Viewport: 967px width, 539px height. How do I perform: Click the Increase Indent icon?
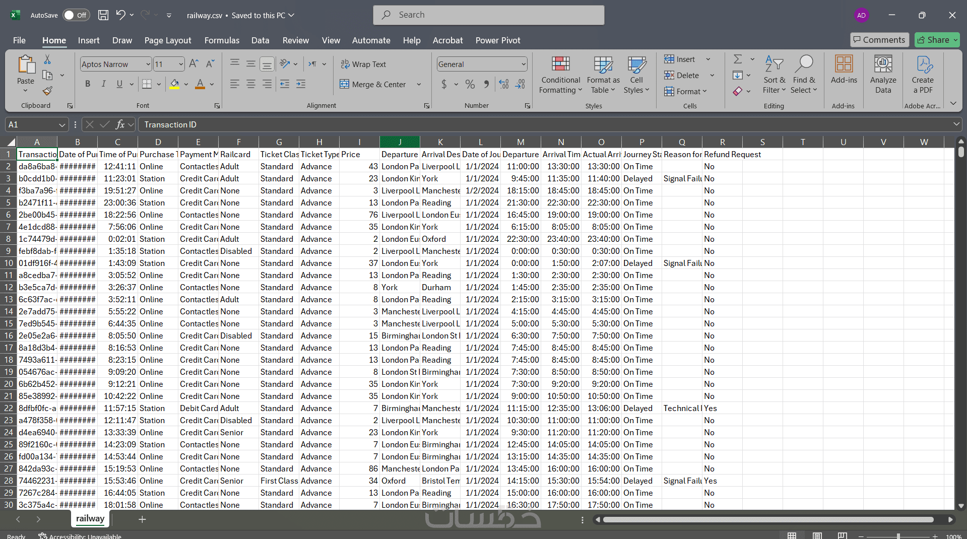point(301,84)
